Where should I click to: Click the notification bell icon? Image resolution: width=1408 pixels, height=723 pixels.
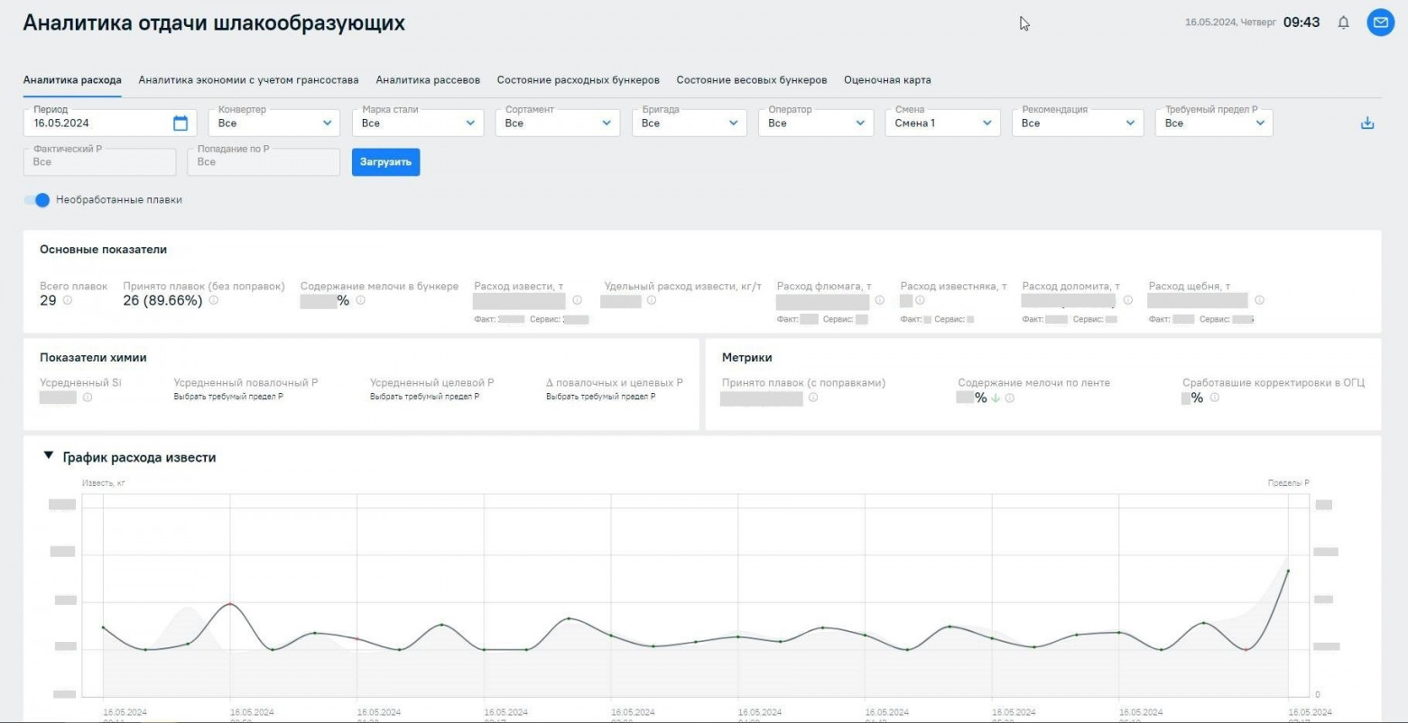pos(1343,23)
